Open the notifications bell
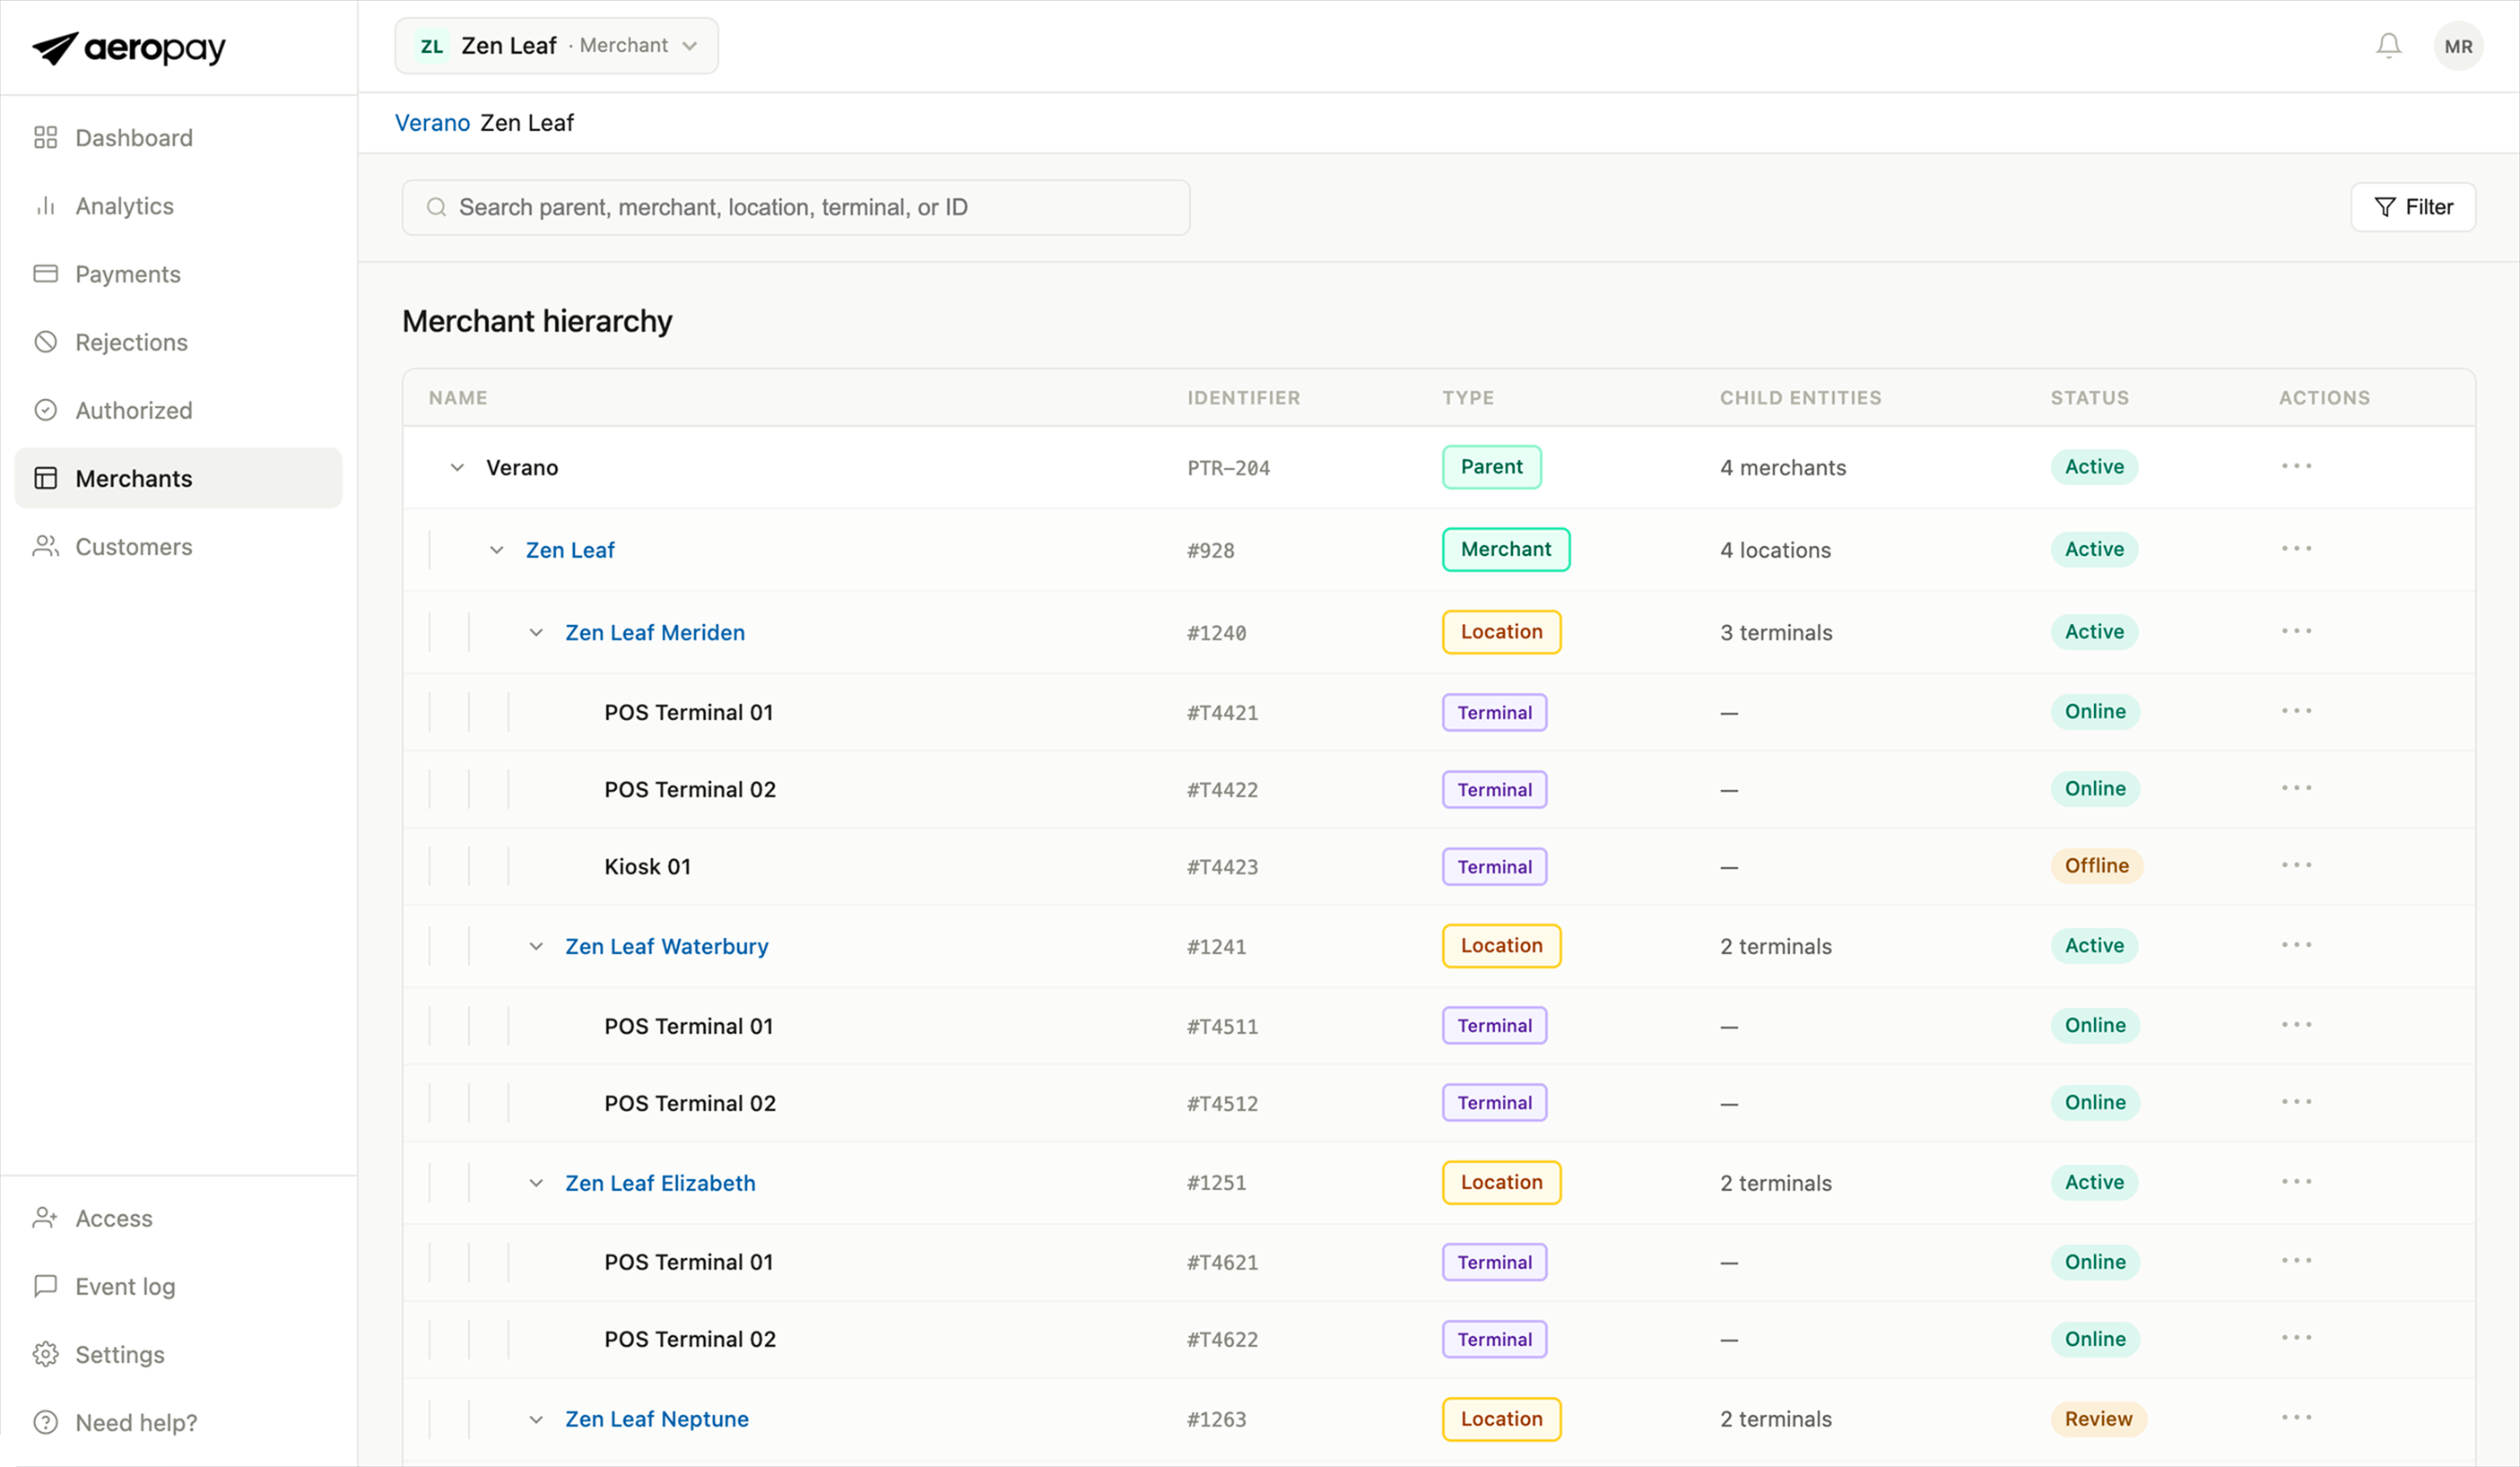Image resolution: width=2520 pixels, height=1467 pixels. (x=2388, y=46)
